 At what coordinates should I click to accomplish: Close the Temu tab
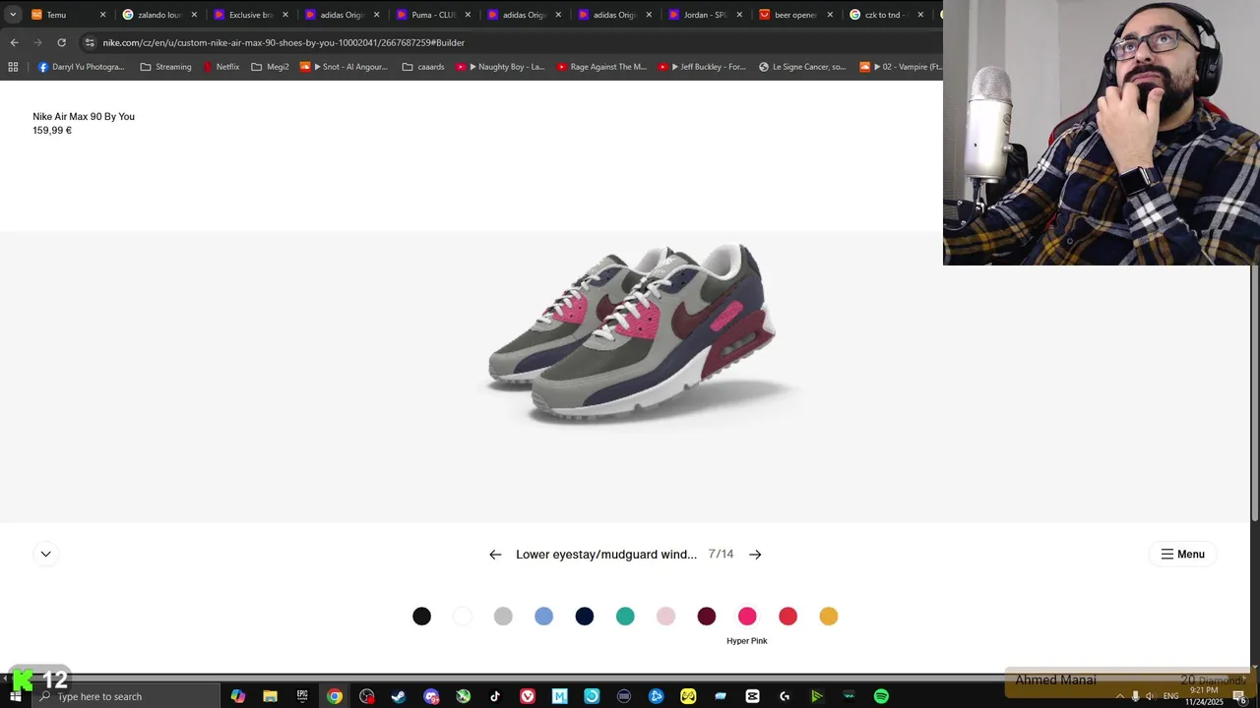(x=102, y=15)
